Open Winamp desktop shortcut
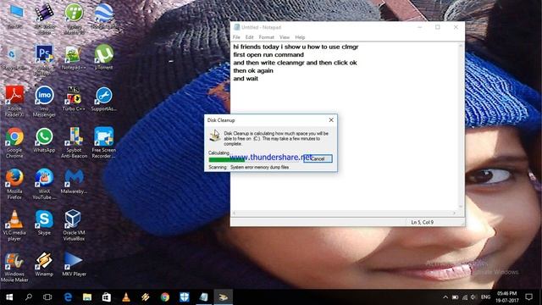The image size is (542, 305). pyautogui.click(x=44, y=264)
